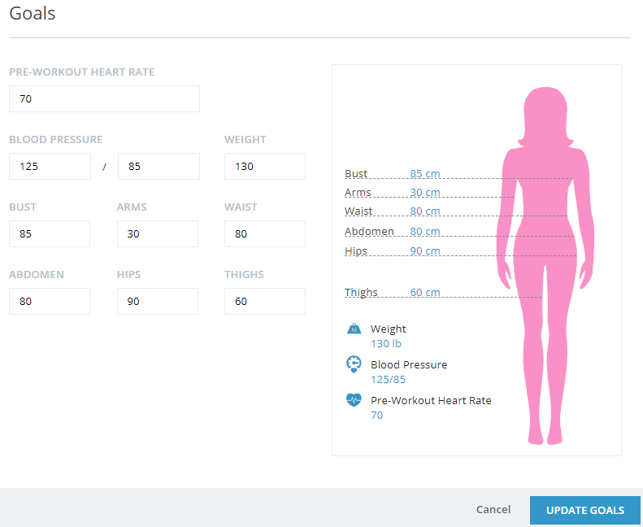Click the 130 lb weight value

(386, 344)
